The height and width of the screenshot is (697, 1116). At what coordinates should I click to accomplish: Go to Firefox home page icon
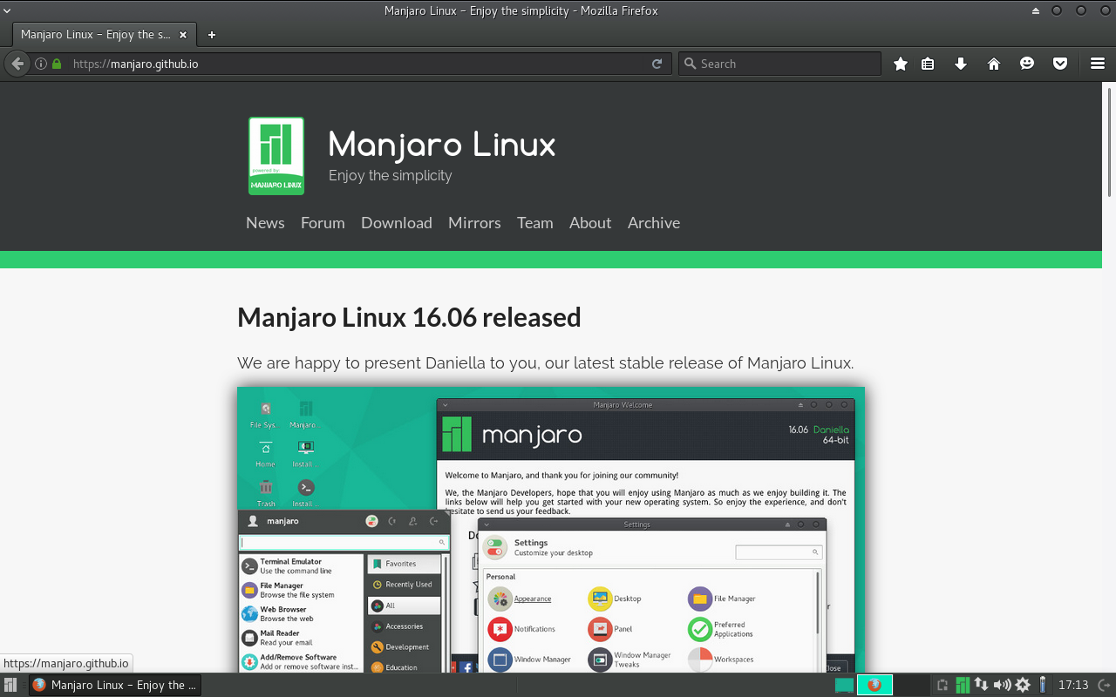pos(994,64)
